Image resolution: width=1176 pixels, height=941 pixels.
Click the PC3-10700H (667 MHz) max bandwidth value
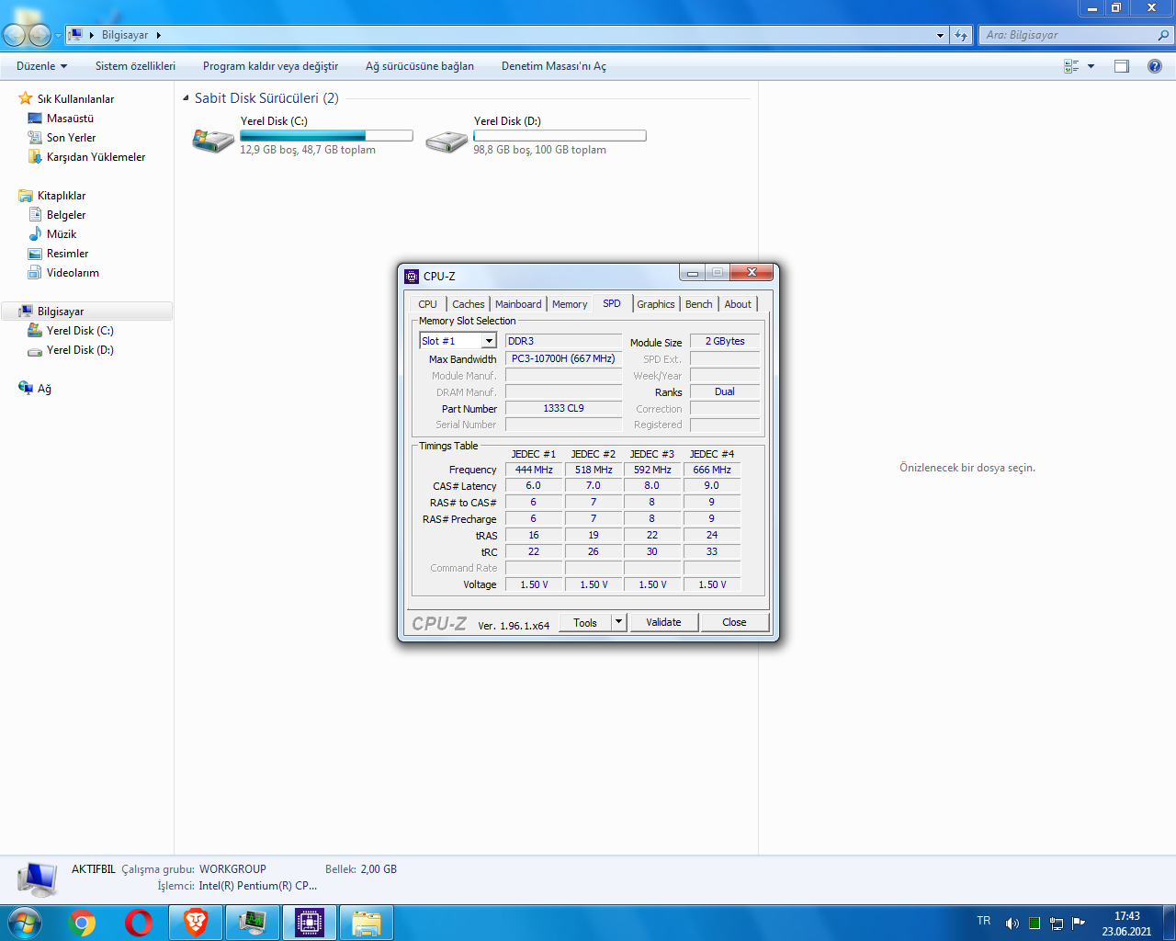563,358
